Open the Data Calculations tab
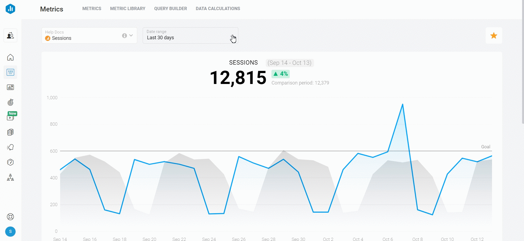Screen dimensions: 524x241 tap(218, 9)
